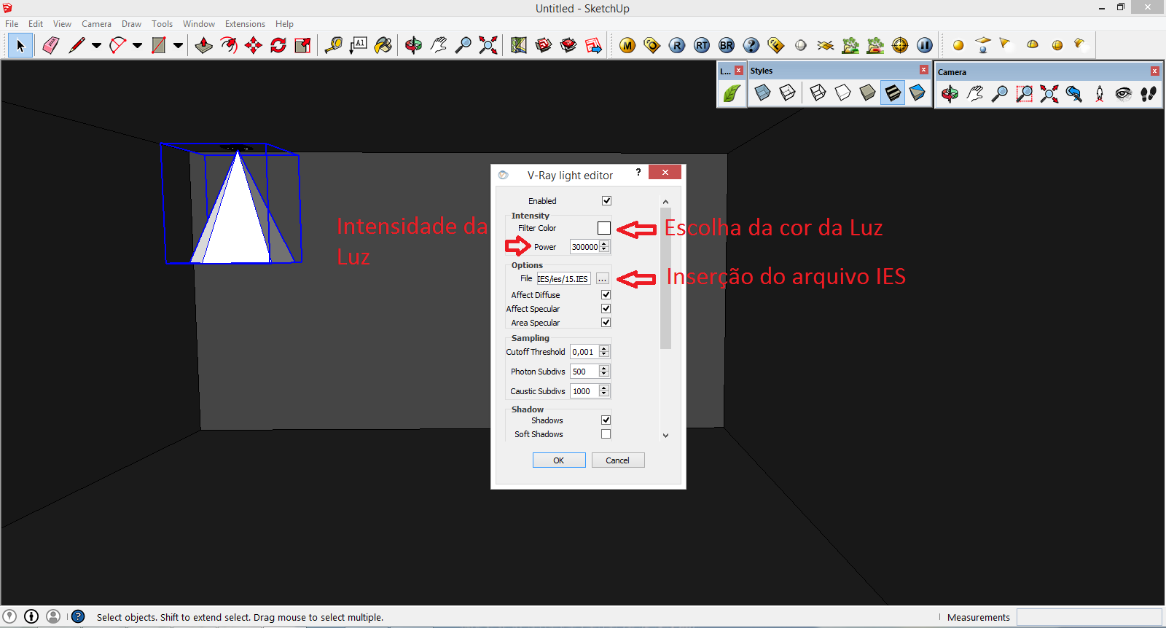Toggle Affect Specular checkbox
This screenshot has width=1166, height=628.
(x=606, y=308)
